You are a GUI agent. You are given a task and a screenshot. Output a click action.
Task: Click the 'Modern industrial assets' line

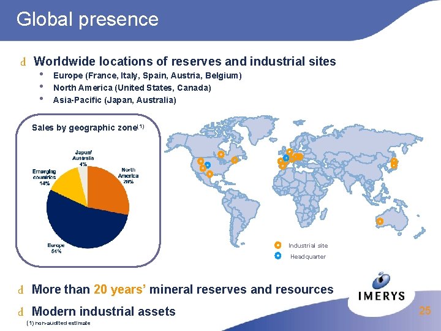(104, 311)
